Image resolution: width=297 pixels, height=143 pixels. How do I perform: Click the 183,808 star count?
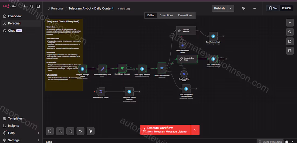[286, 8]
